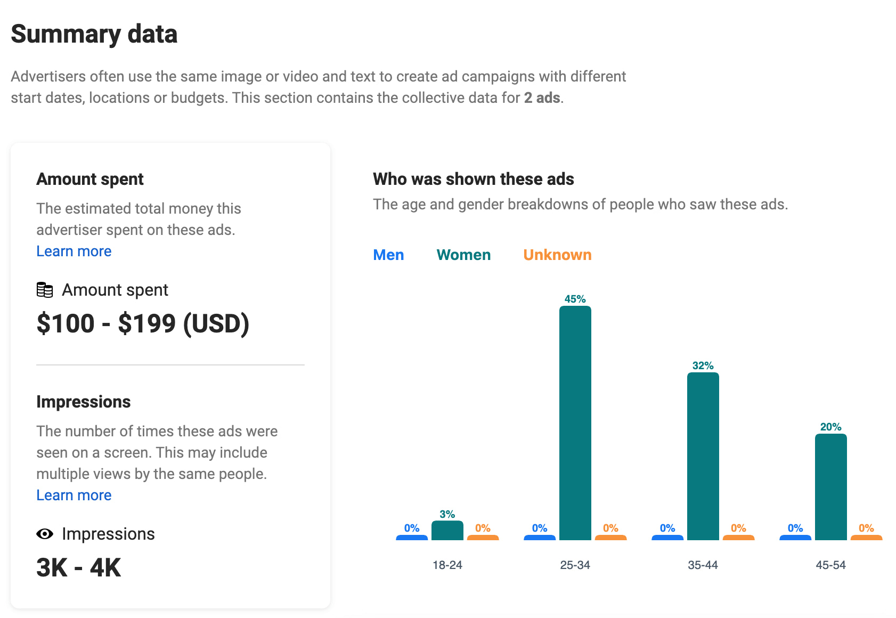Toggle the Unknown legend entry
Image resolution: width=896 pixels, height=618 pixels.
tap(557, 255)
